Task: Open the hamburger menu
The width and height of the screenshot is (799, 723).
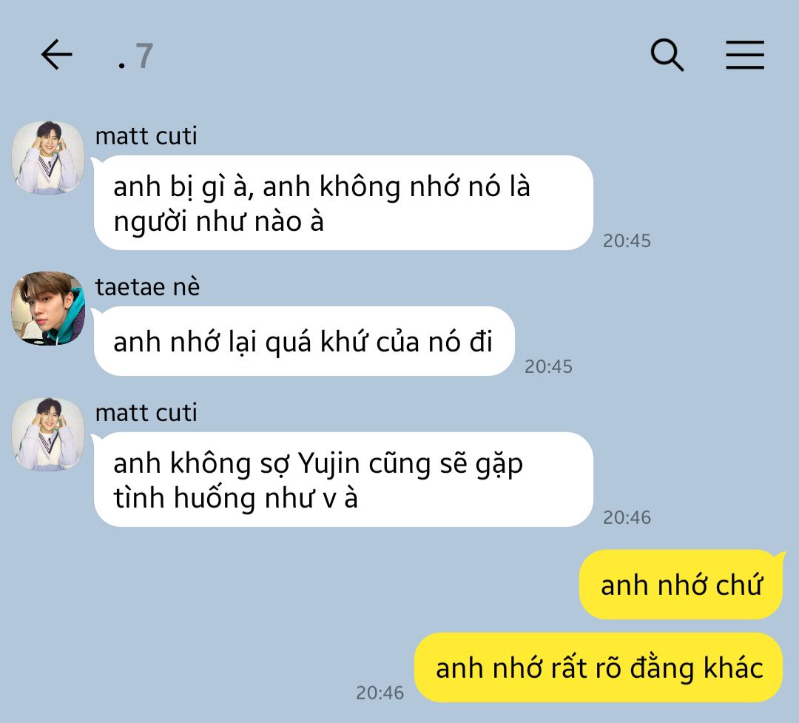Action: [744, 55]
